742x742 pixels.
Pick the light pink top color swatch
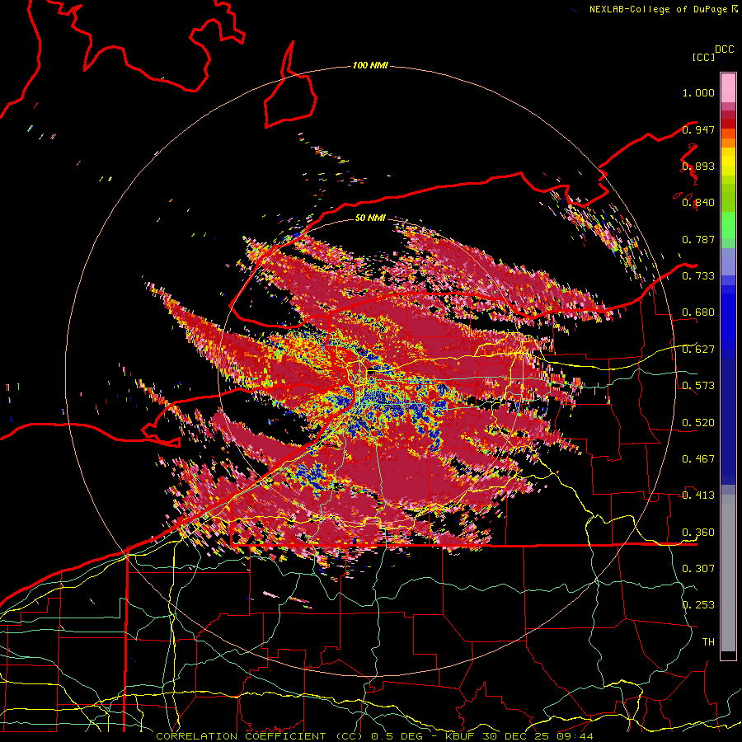(728, 88)
